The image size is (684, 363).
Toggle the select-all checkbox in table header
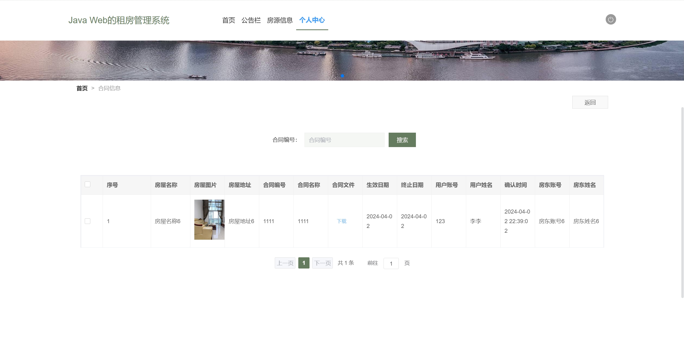click(x=87, y=184)
